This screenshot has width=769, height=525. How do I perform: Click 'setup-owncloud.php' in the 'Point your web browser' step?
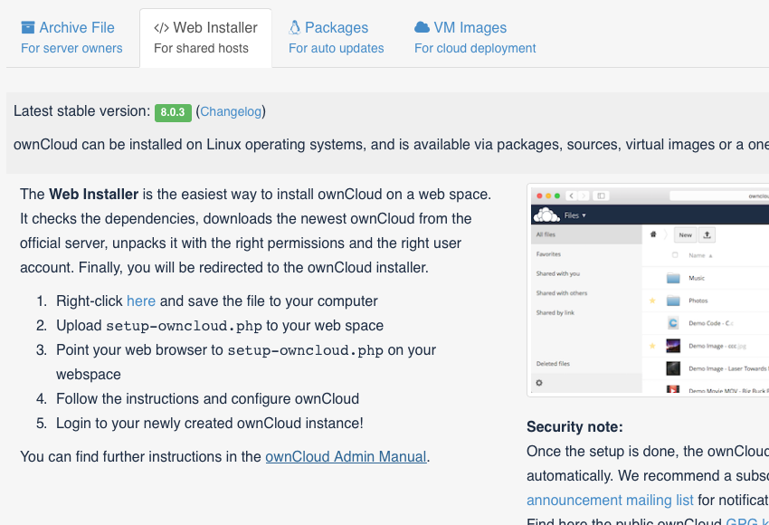coord(305,350)
